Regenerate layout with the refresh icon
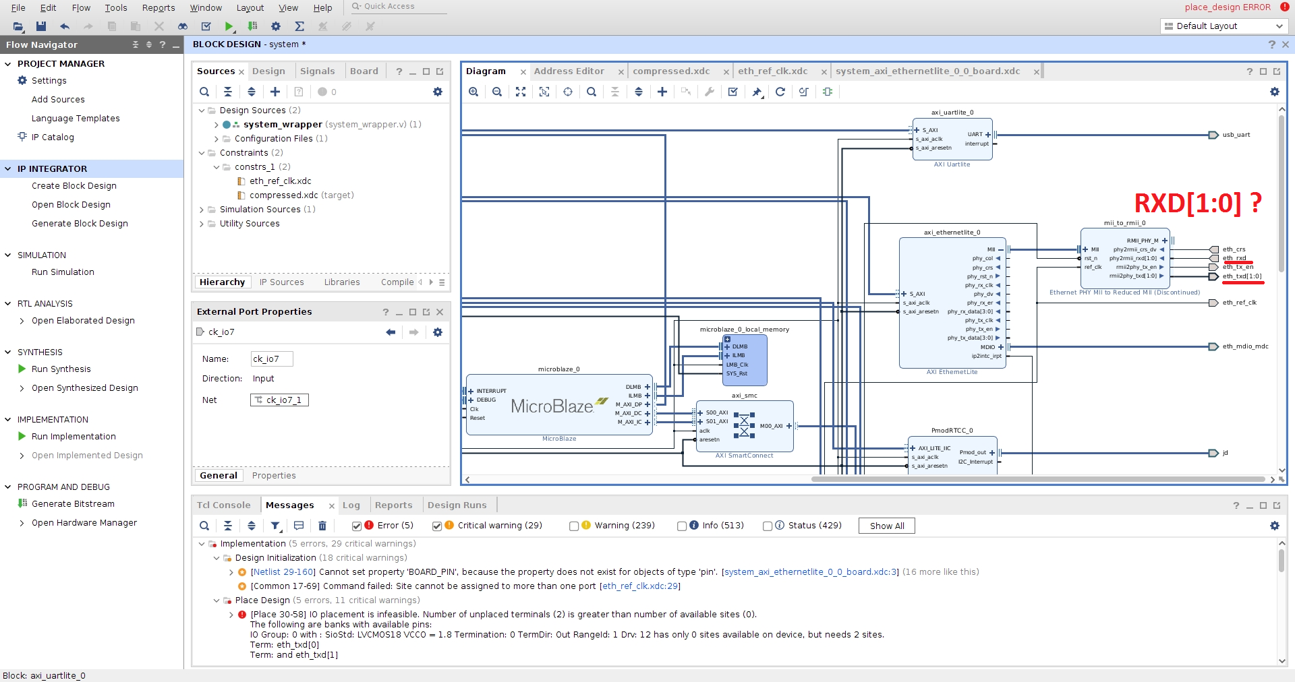Viewport: 1295px width, 682px height. pos(780,92)
